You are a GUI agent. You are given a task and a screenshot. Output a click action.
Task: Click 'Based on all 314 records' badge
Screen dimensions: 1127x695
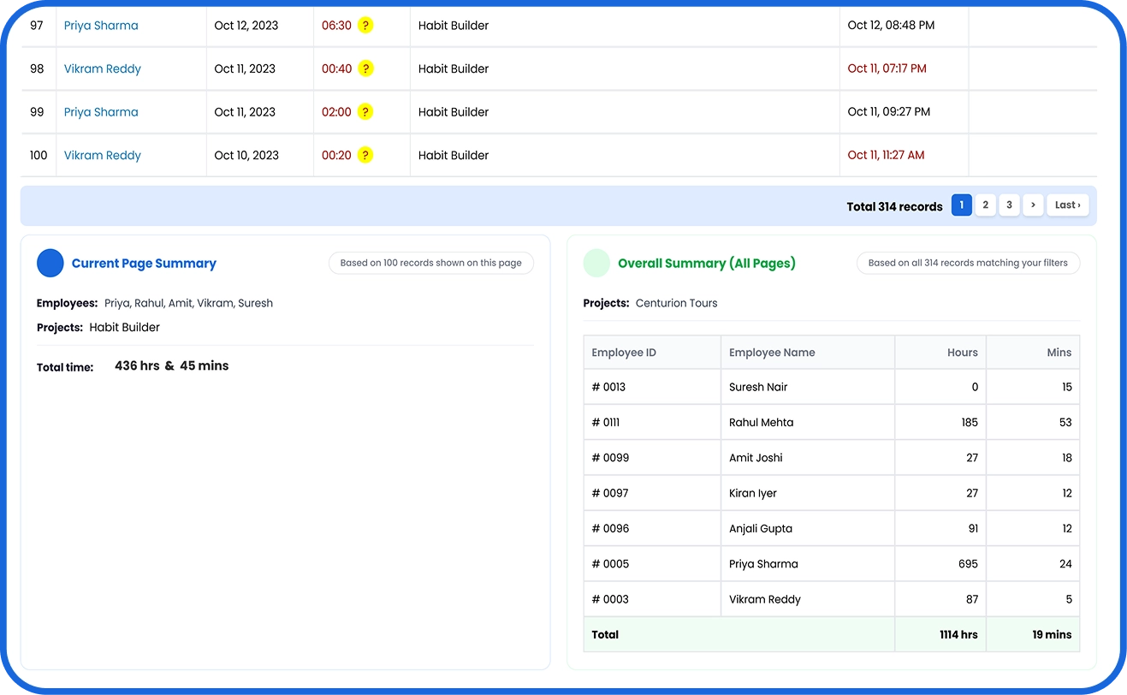click(968, 263)
